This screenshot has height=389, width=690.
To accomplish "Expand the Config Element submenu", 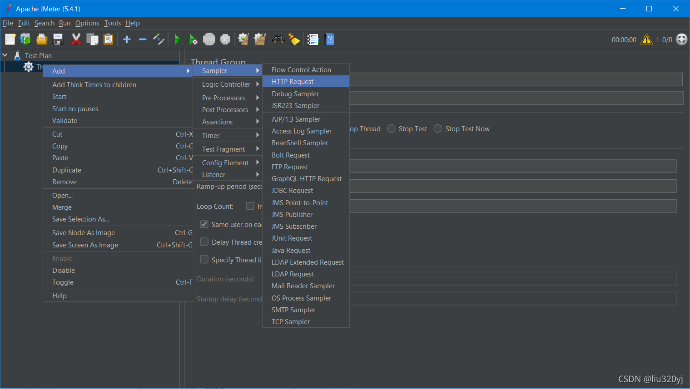I will click(228, 163).
